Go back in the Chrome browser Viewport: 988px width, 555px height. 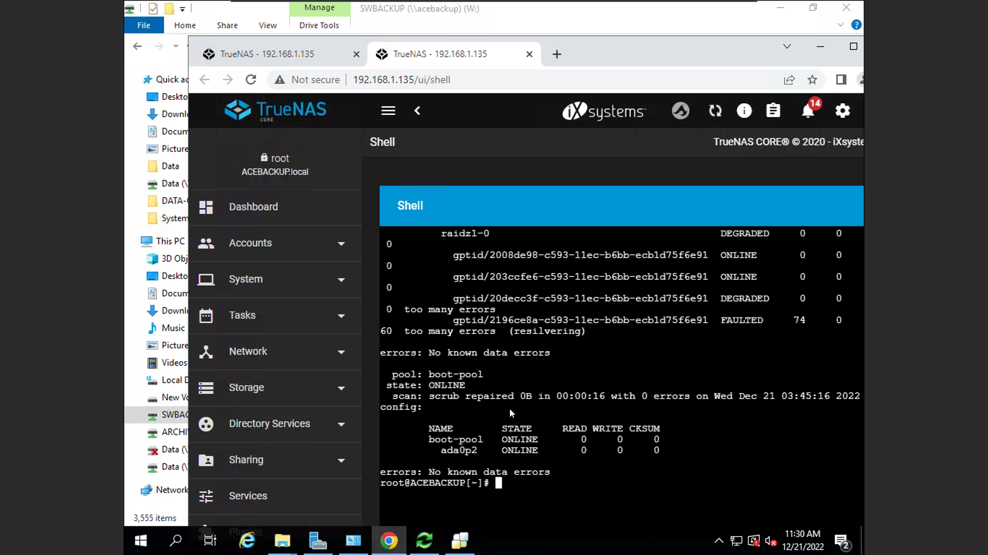(x=204, y=80)
